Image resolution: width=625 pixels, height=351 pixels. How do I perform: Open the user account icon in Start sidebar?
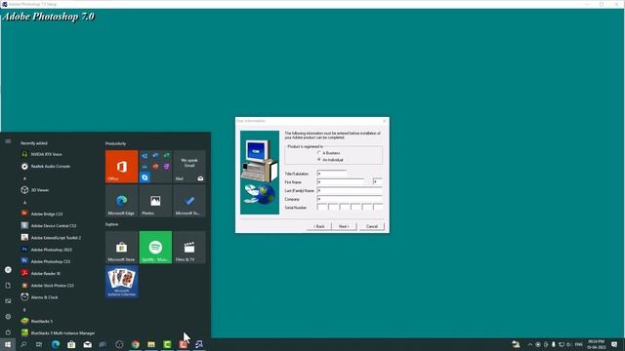pyautogui.click(x=8, y=270)
